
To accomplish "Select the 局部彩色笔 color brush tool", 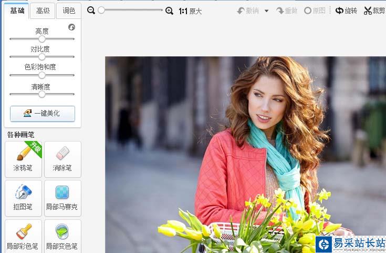I will tap(24, 237).
